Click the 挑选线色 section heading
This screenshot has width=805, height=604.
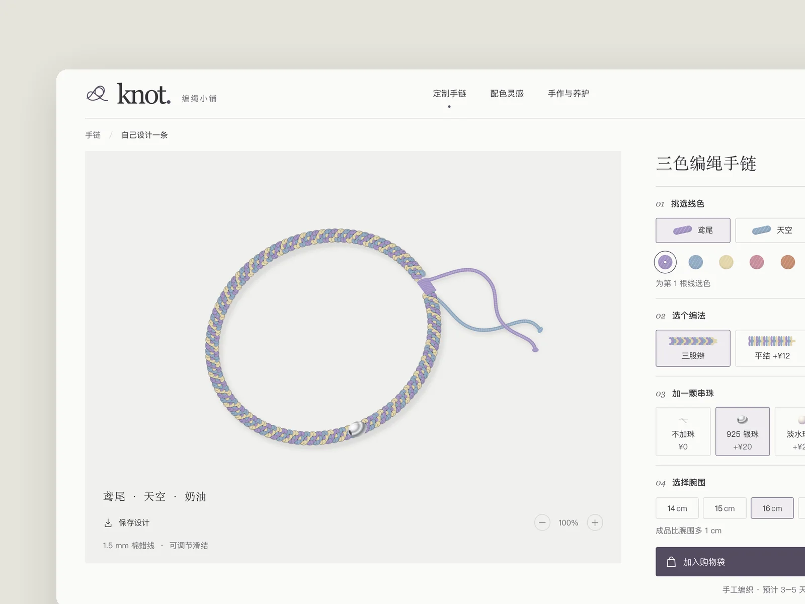click(x=687, y=203)
